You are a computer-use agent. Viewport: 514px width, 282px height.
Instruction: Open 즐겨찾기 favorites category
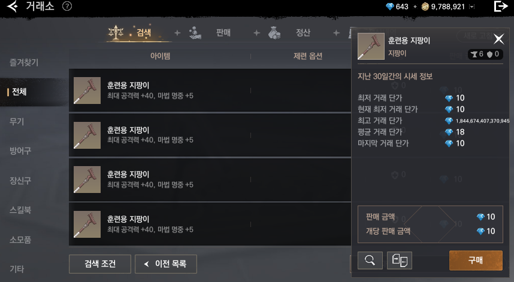[24, 62]
